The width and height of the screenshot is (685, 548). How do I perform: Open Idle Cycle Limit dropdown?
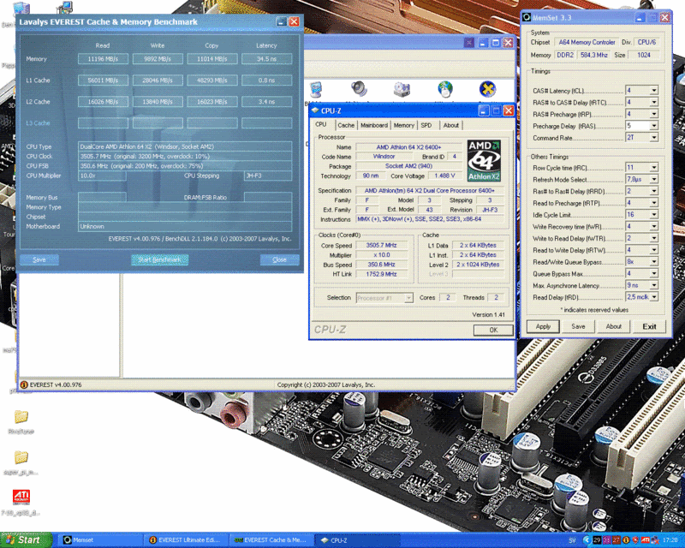tap(653, 215)
